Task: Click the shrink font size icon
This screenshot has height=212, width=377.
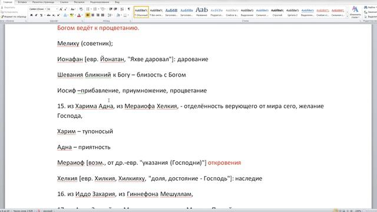Action: pyautogui.click(x=65, y=9)
